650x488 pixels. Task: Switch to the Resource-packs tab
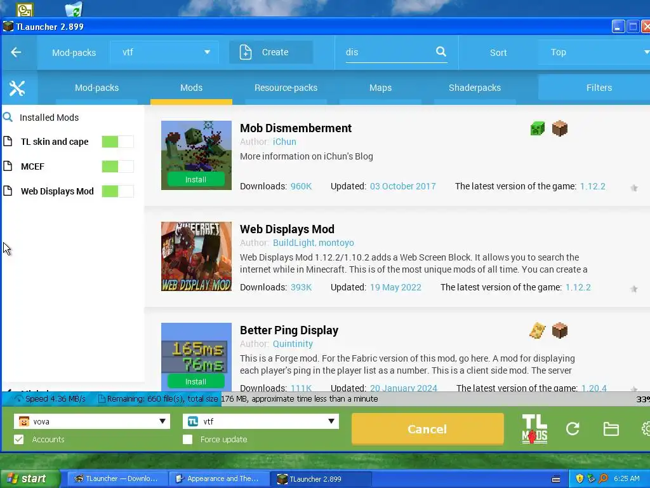click(x=286, y=88)
